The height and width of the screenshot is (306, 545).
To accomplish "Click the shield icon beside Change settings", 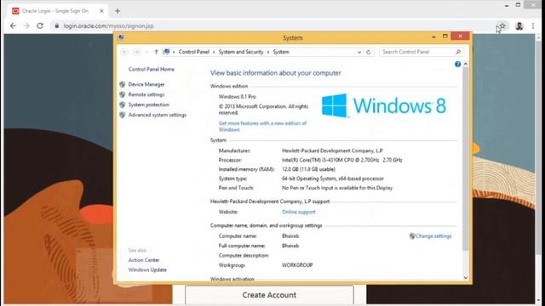I will (x=412, y=236).
